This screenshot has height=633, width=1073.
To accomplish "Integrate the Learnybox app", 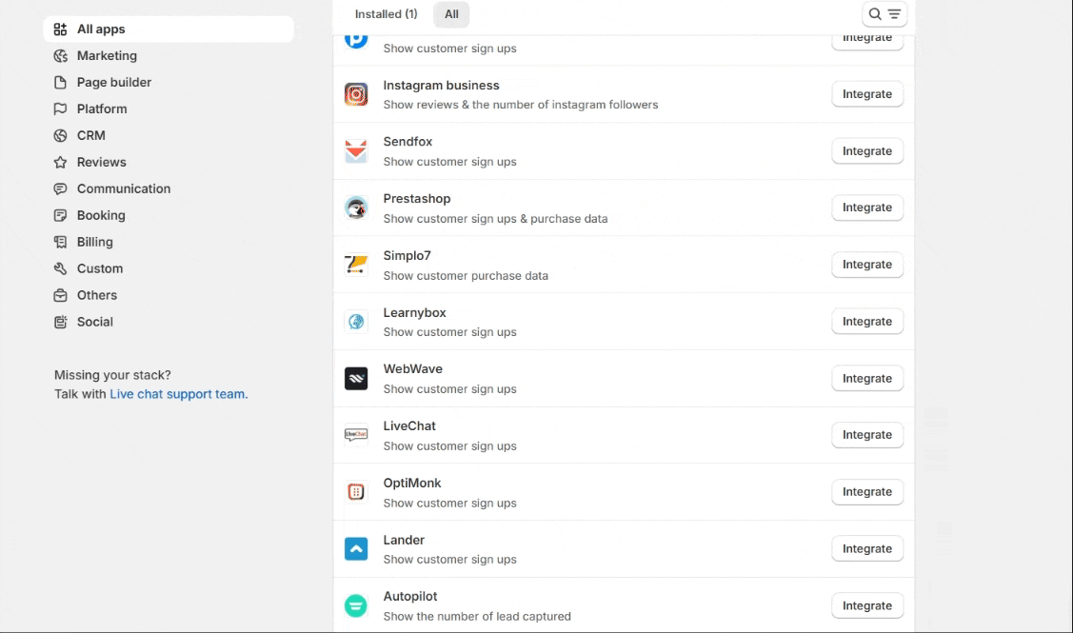I will point(867,322).
